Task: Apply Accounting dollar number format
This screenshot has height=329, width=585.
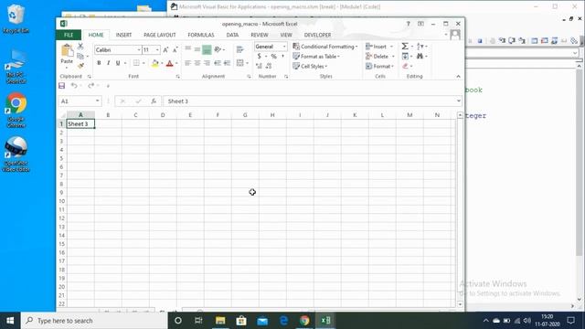Action: [x=260, y=57]
